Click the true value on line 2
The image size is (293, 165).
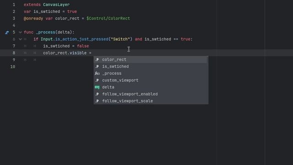72,11
